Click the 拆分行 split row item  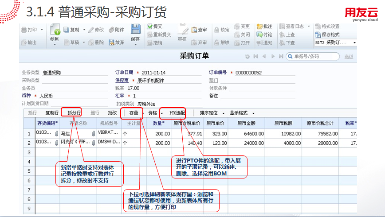pyautogui.click(x=74, y=113)
